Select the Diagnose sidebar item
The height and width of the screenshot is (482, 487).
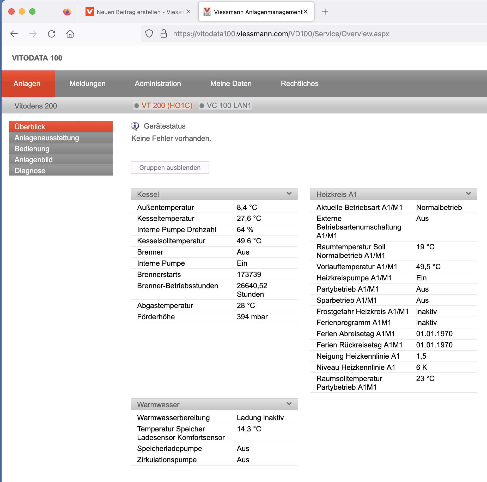[x=61, y=170]
